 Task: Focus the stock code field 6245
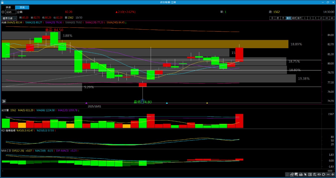point(10,12)
